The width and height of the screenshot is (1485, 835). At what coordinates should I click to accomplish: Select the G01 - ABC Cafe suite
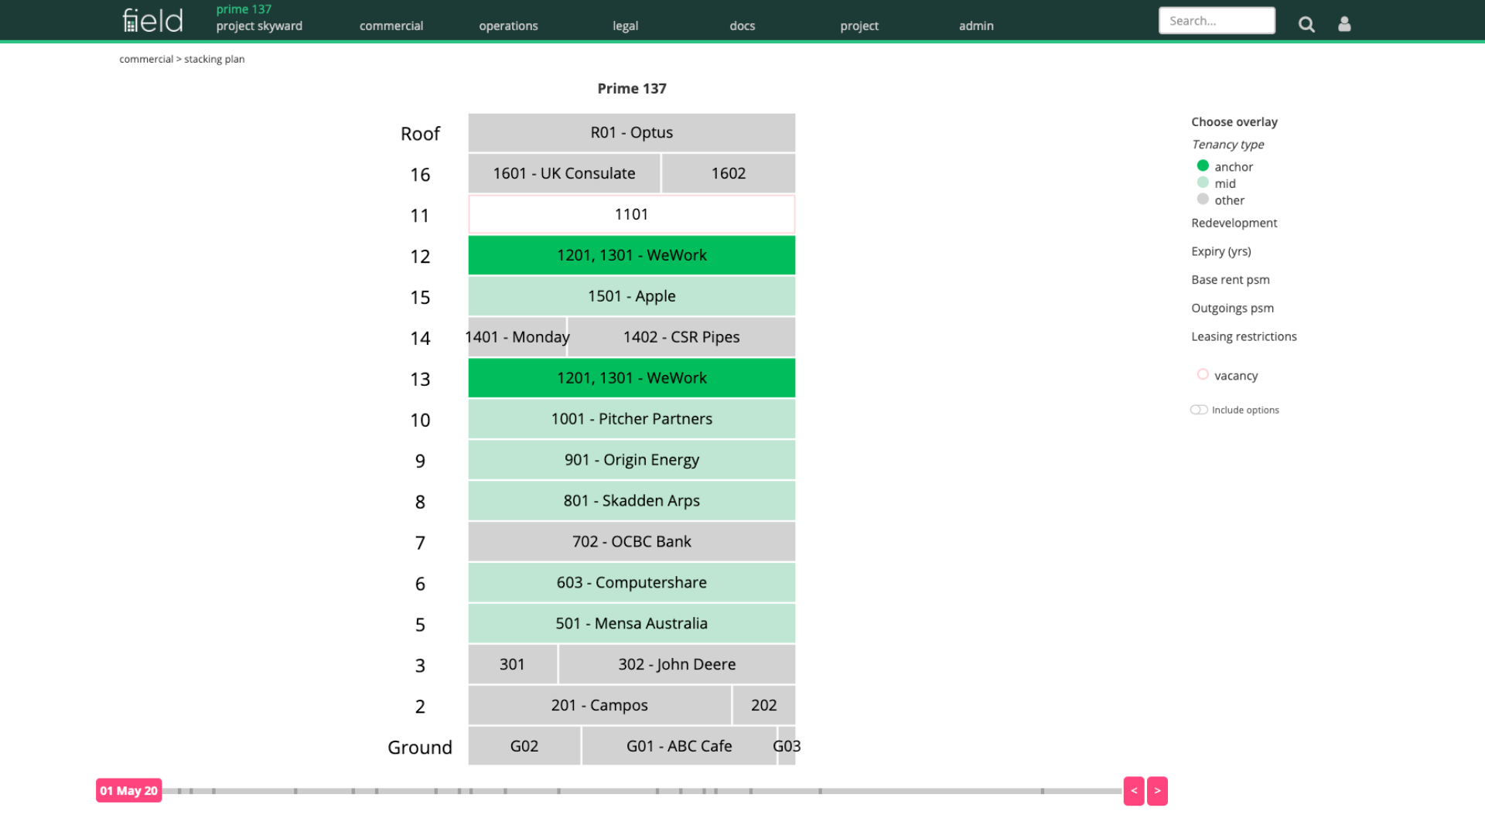[679, 747]
